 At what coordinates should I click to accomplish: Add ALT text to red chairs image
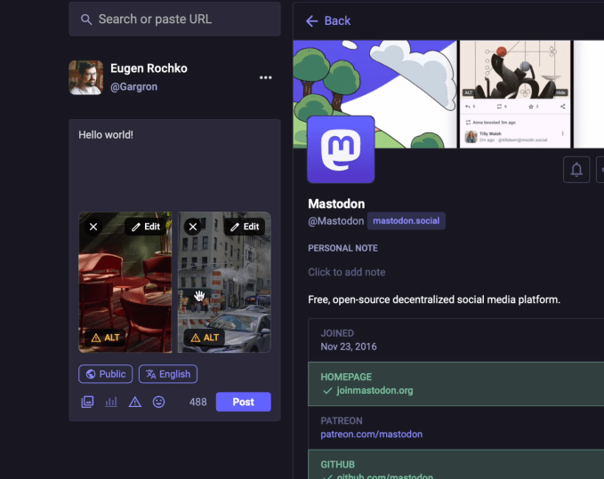click(x=105, y=338)
